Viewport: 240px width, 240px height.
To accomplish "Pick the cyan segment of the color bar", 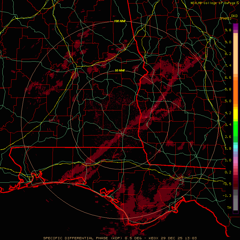I will click(x=235, y=147).
